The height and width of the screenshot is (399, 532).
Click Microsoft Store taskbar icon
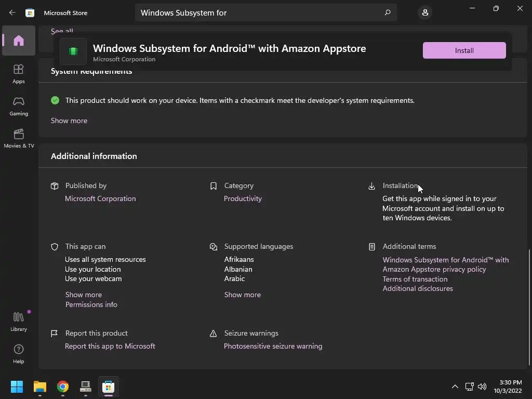point(109,387)
